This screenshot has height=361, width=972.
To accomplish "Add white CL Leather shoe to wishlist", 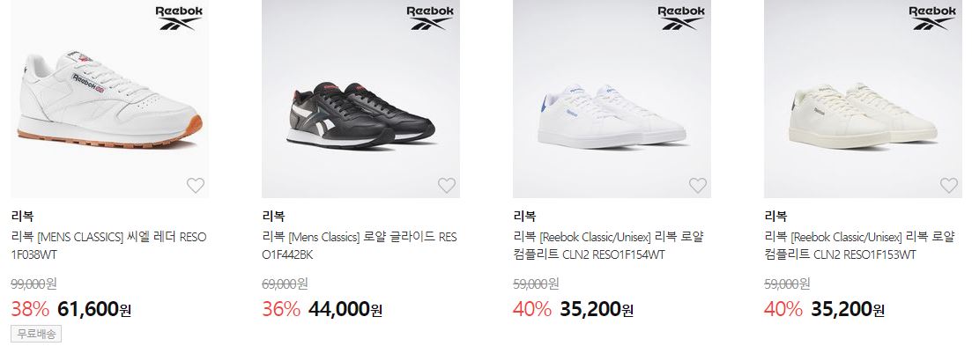I will [x=196, y=185].
